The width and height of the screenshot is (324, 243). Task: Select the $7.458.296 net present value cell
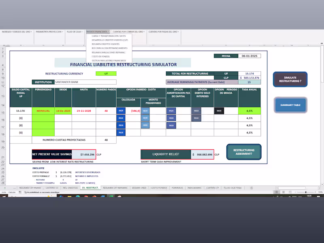tap(84, 154)
